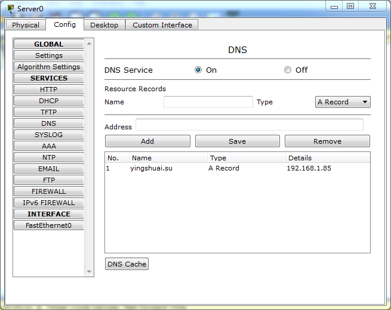
Task: Click the 192.168.1.85 details cell
Action: 309,168
